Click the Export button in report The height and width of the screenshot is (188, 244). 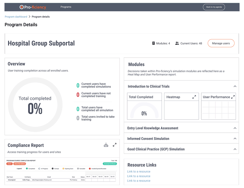[x=9, y=164]
